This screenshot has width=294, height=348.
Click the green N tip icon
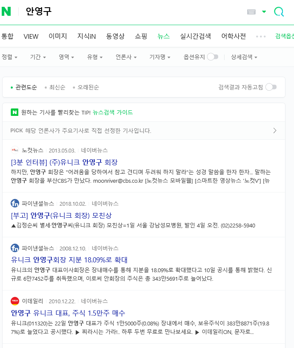pos(14,112)
